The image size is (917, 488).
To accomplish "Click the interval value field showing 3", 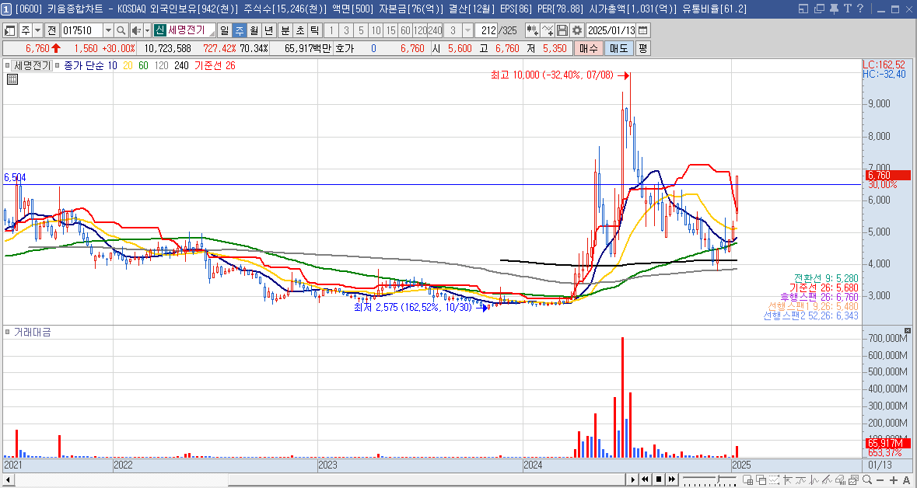I will pos(453,30).
